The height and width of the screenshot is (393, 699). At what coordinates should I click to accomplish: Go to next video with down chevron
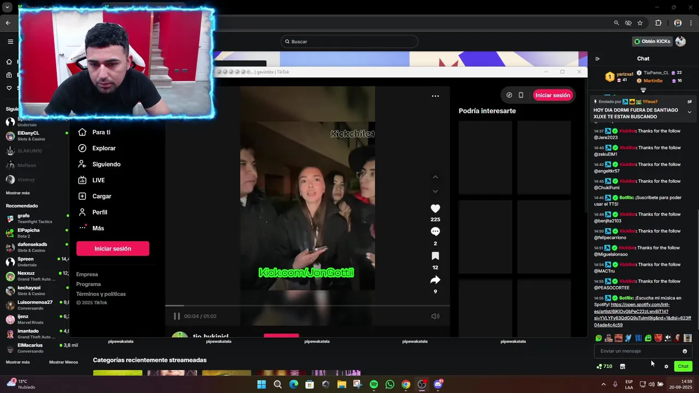(x=435, y=191)
